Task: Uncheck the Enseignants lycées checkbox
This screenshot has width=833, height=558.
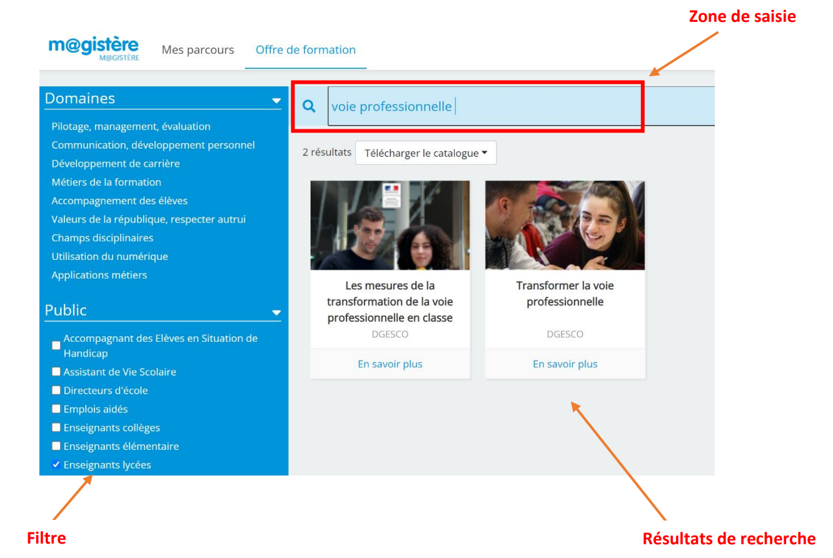Action: (56, 465)
